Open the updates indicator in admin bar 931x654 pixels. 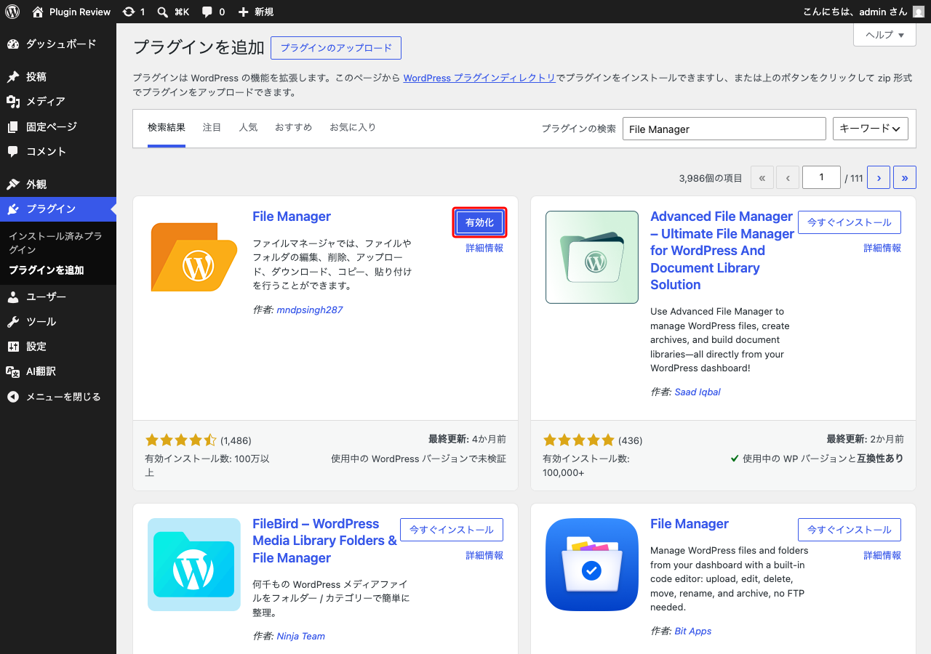click(x=134, y=12)
